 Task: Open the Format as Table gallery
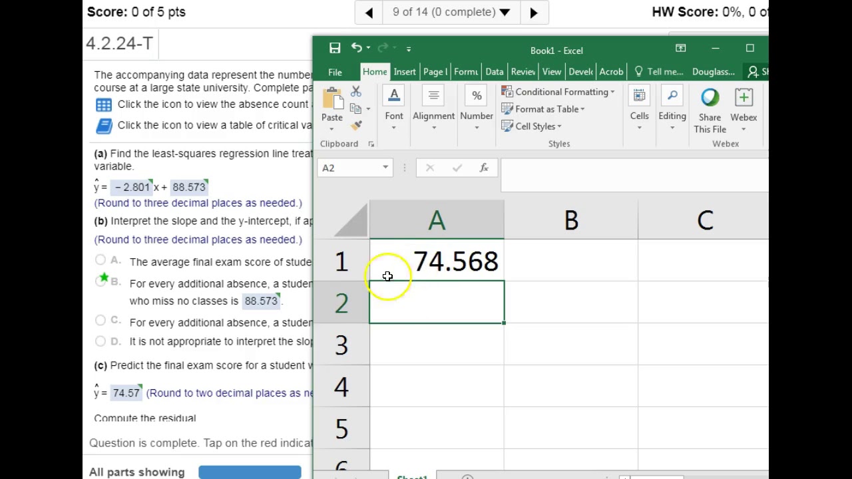coord(542,109)
